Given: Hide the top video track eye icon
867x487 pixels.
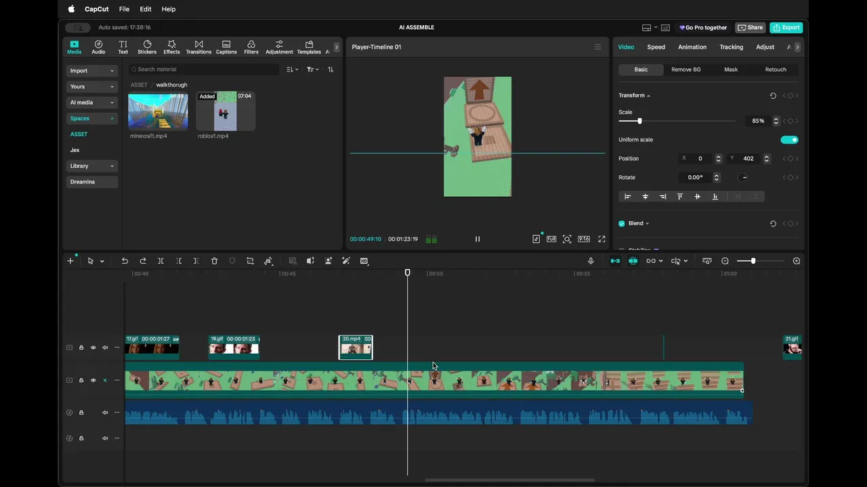Looking at the screenshot, I should click(x=93, y=348).
